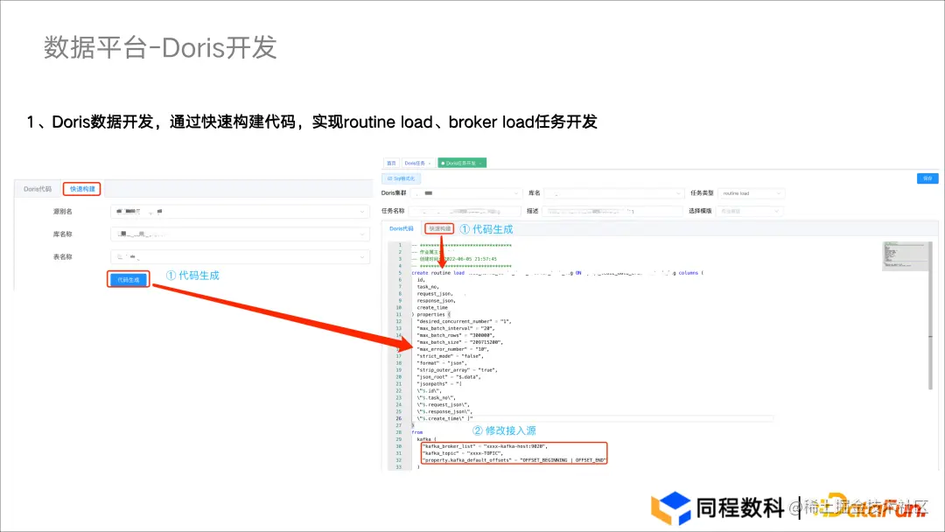The width and height of the screenshot is (945, 532).
Task: Open the 源别名 dropdown
Action: (240, 212)
